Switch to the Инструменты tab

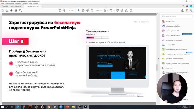point(16,6)
